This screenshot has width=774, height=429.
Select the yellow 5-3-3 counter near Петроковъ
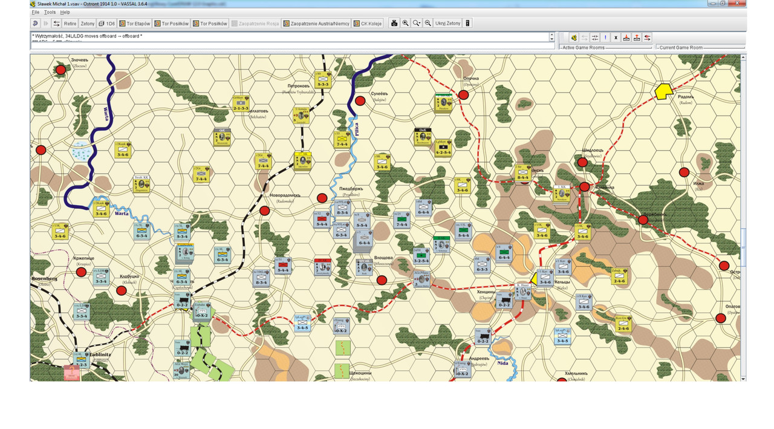click(322, 80)
